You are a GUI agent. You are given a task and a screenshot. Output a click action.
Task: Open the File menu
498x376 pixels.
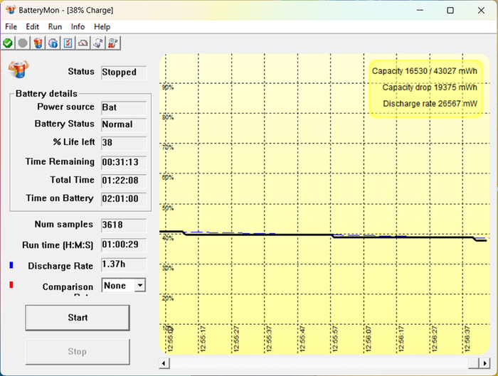(x=12, y=26)
